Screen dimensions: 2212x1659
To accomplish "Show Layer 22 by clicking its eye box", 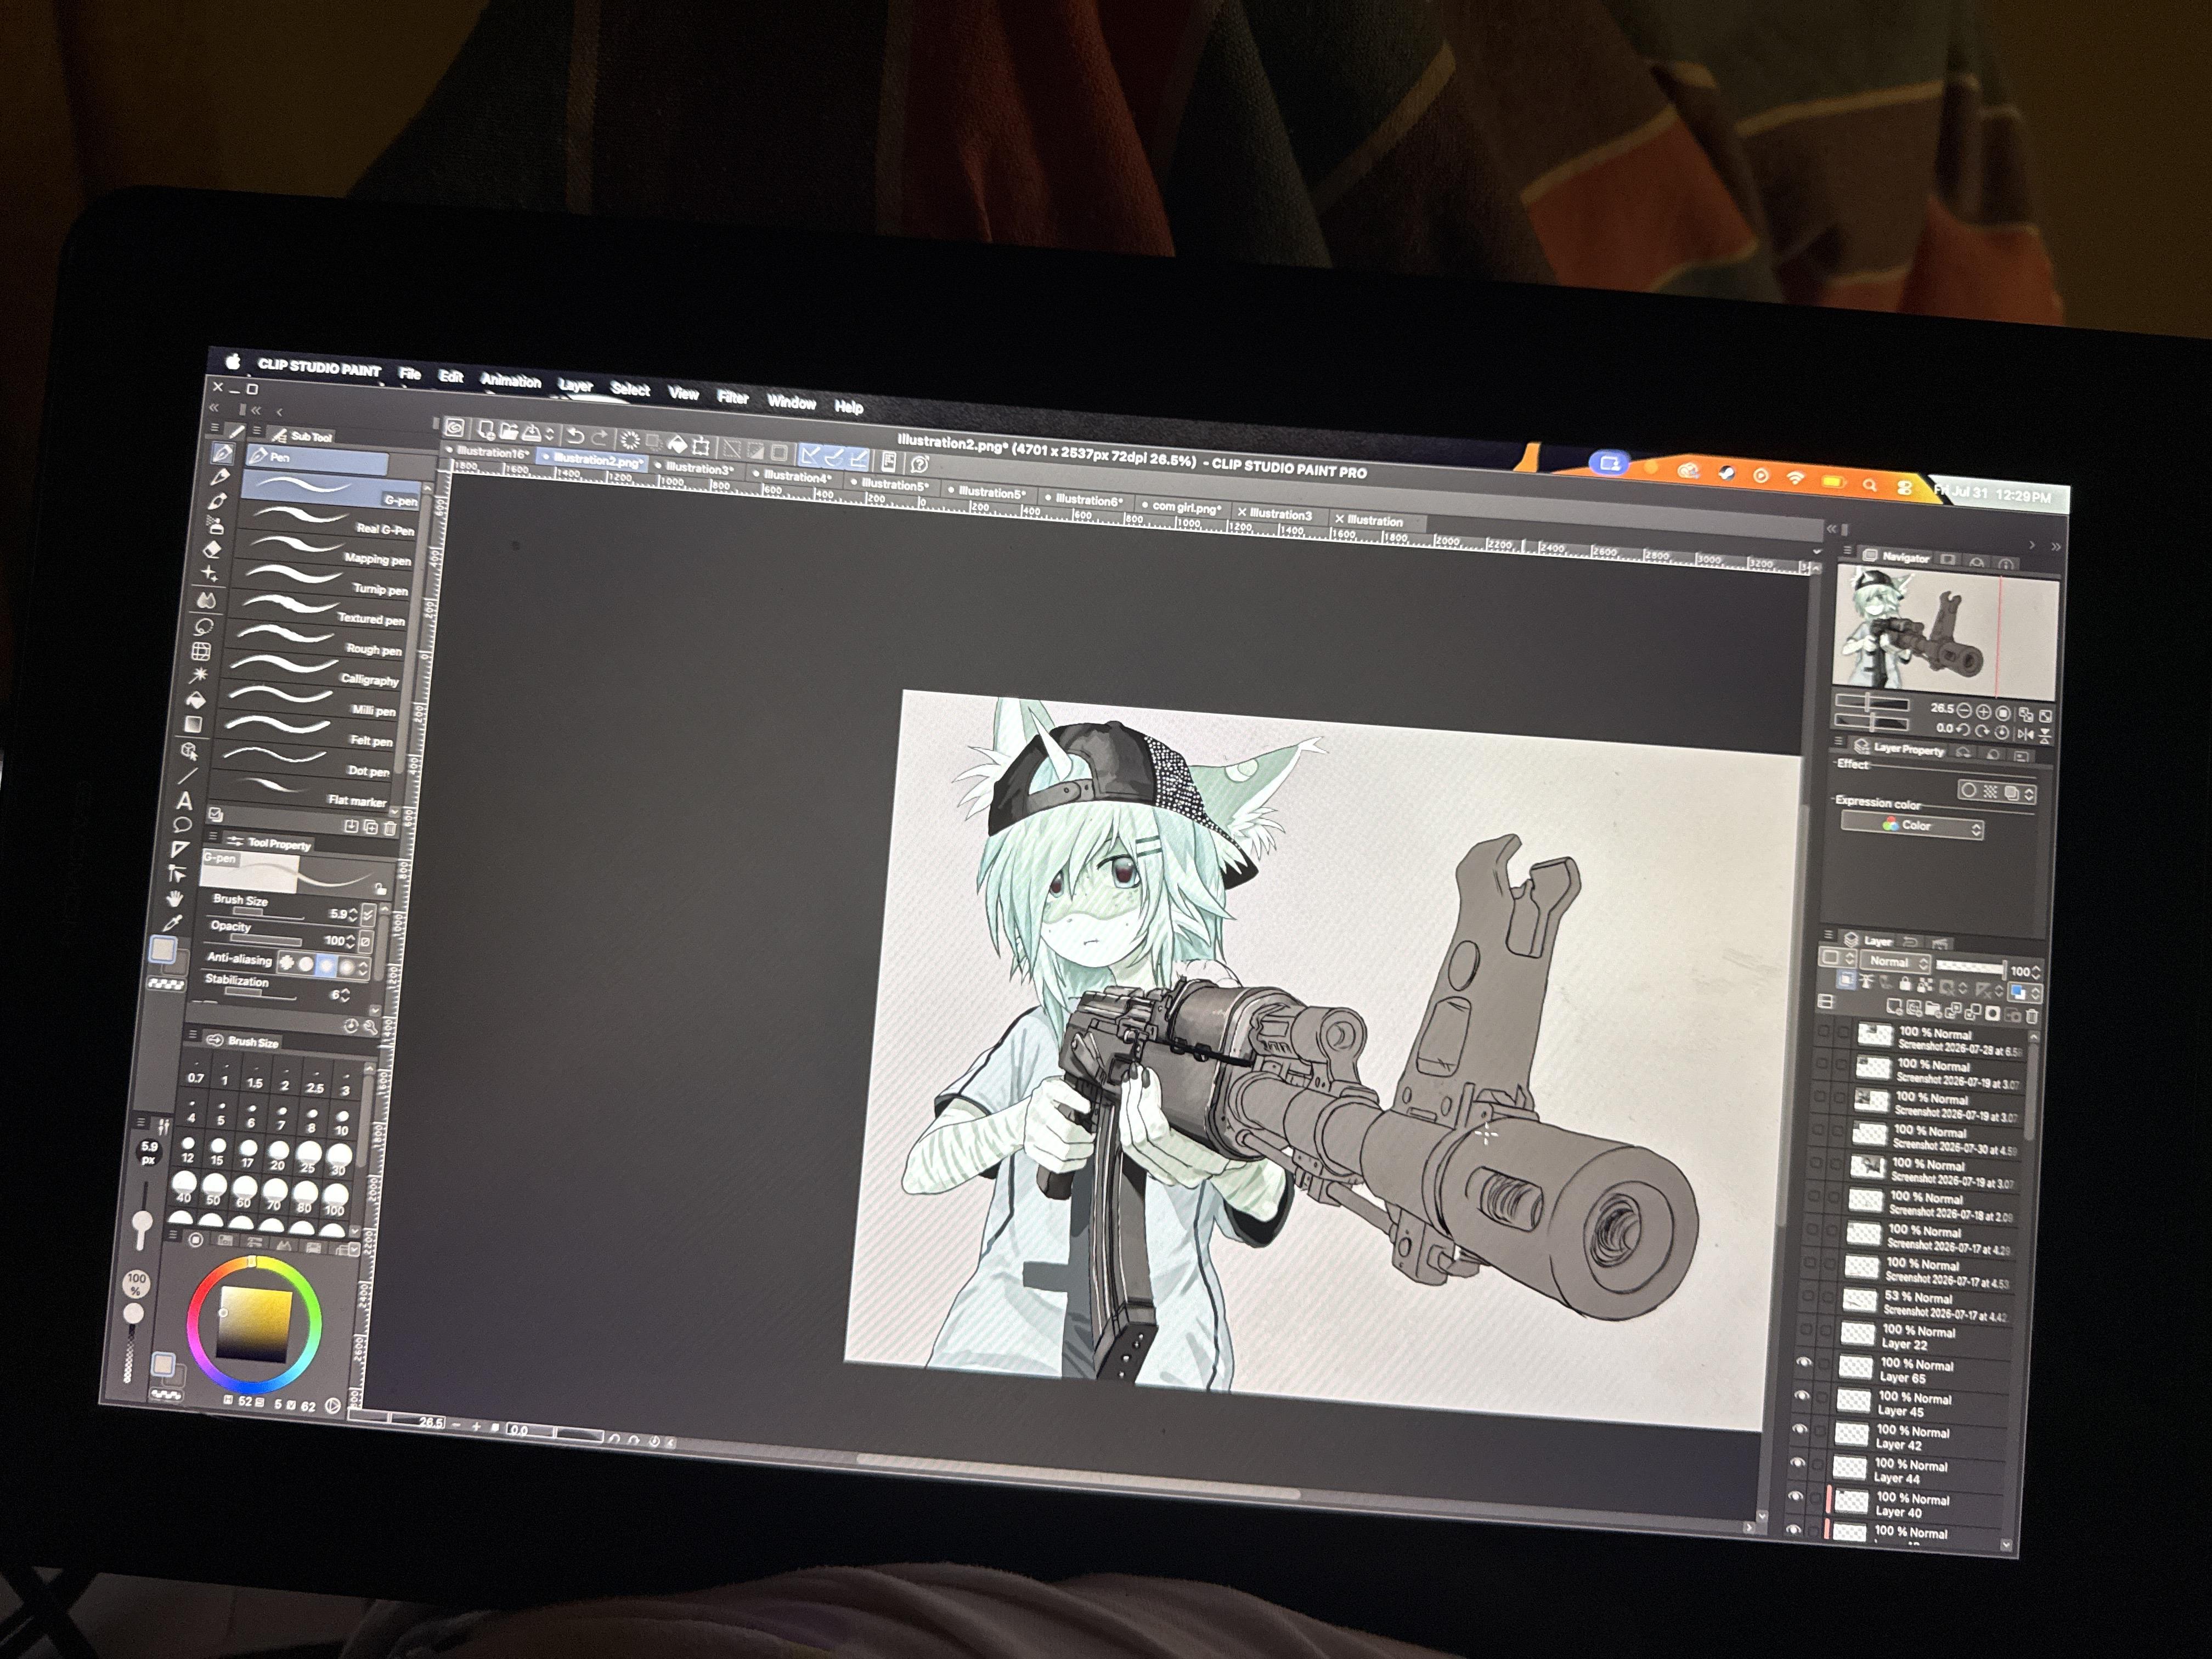I will coord(1807,1330).
